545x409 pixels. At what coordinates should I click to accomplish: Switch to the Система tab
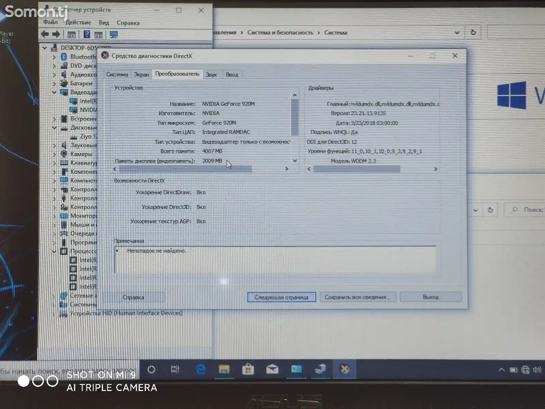[117, 74]
